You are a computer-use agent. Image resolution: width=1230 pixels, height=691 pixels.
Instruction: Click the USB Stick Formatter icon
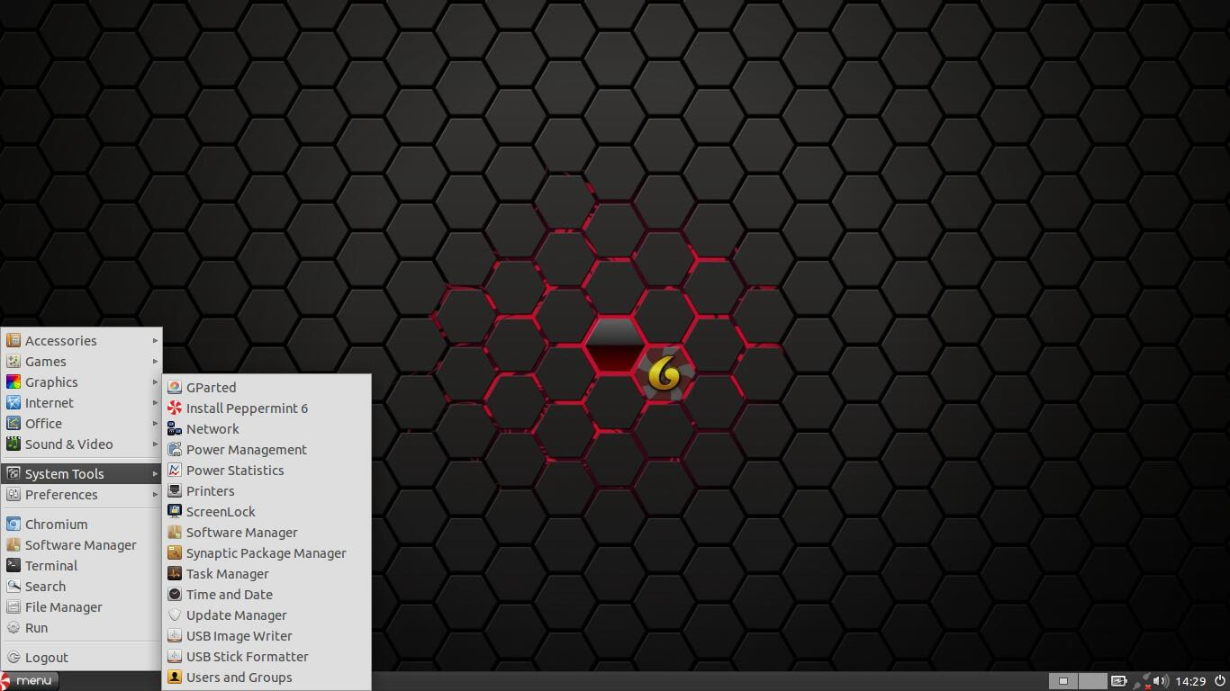(175, 657)
